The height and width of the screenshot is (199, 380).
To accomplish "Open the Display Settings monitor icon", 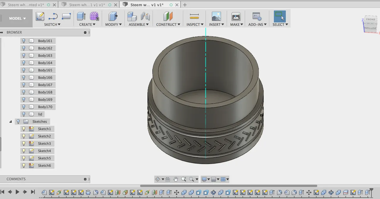I will coord(204,179).
